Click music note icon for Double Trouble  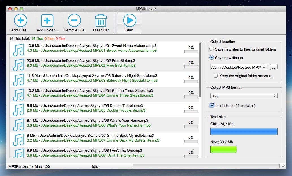pos(18,110)
